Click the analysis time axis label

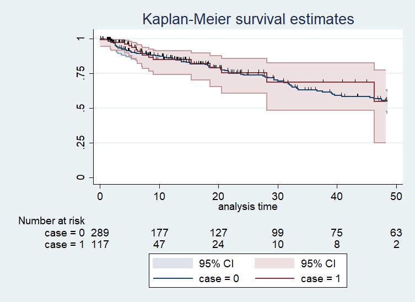point(247,207)
